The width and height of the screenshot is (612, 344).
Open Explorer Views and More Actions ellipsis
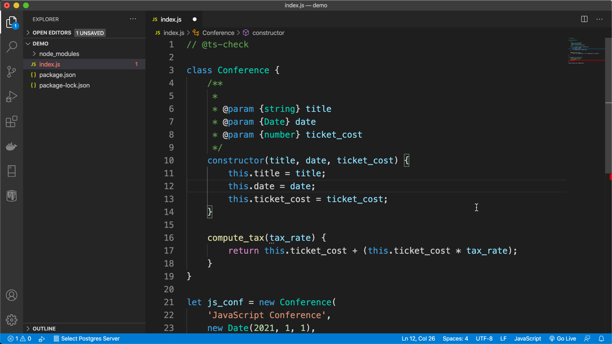133,19
